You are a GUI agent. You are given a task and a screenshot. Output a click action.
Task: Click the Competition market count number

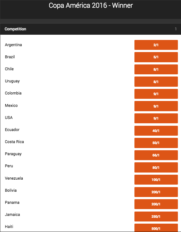pyautogui.click(x=176, y=29)
